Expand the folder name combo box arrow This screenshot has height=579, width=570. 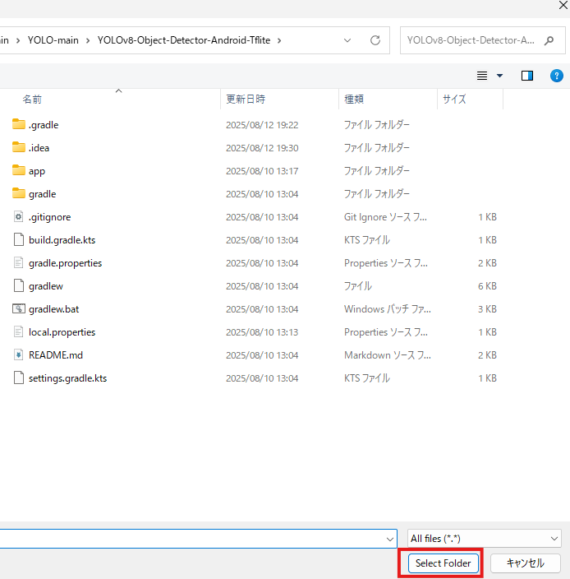pos(389,540)
